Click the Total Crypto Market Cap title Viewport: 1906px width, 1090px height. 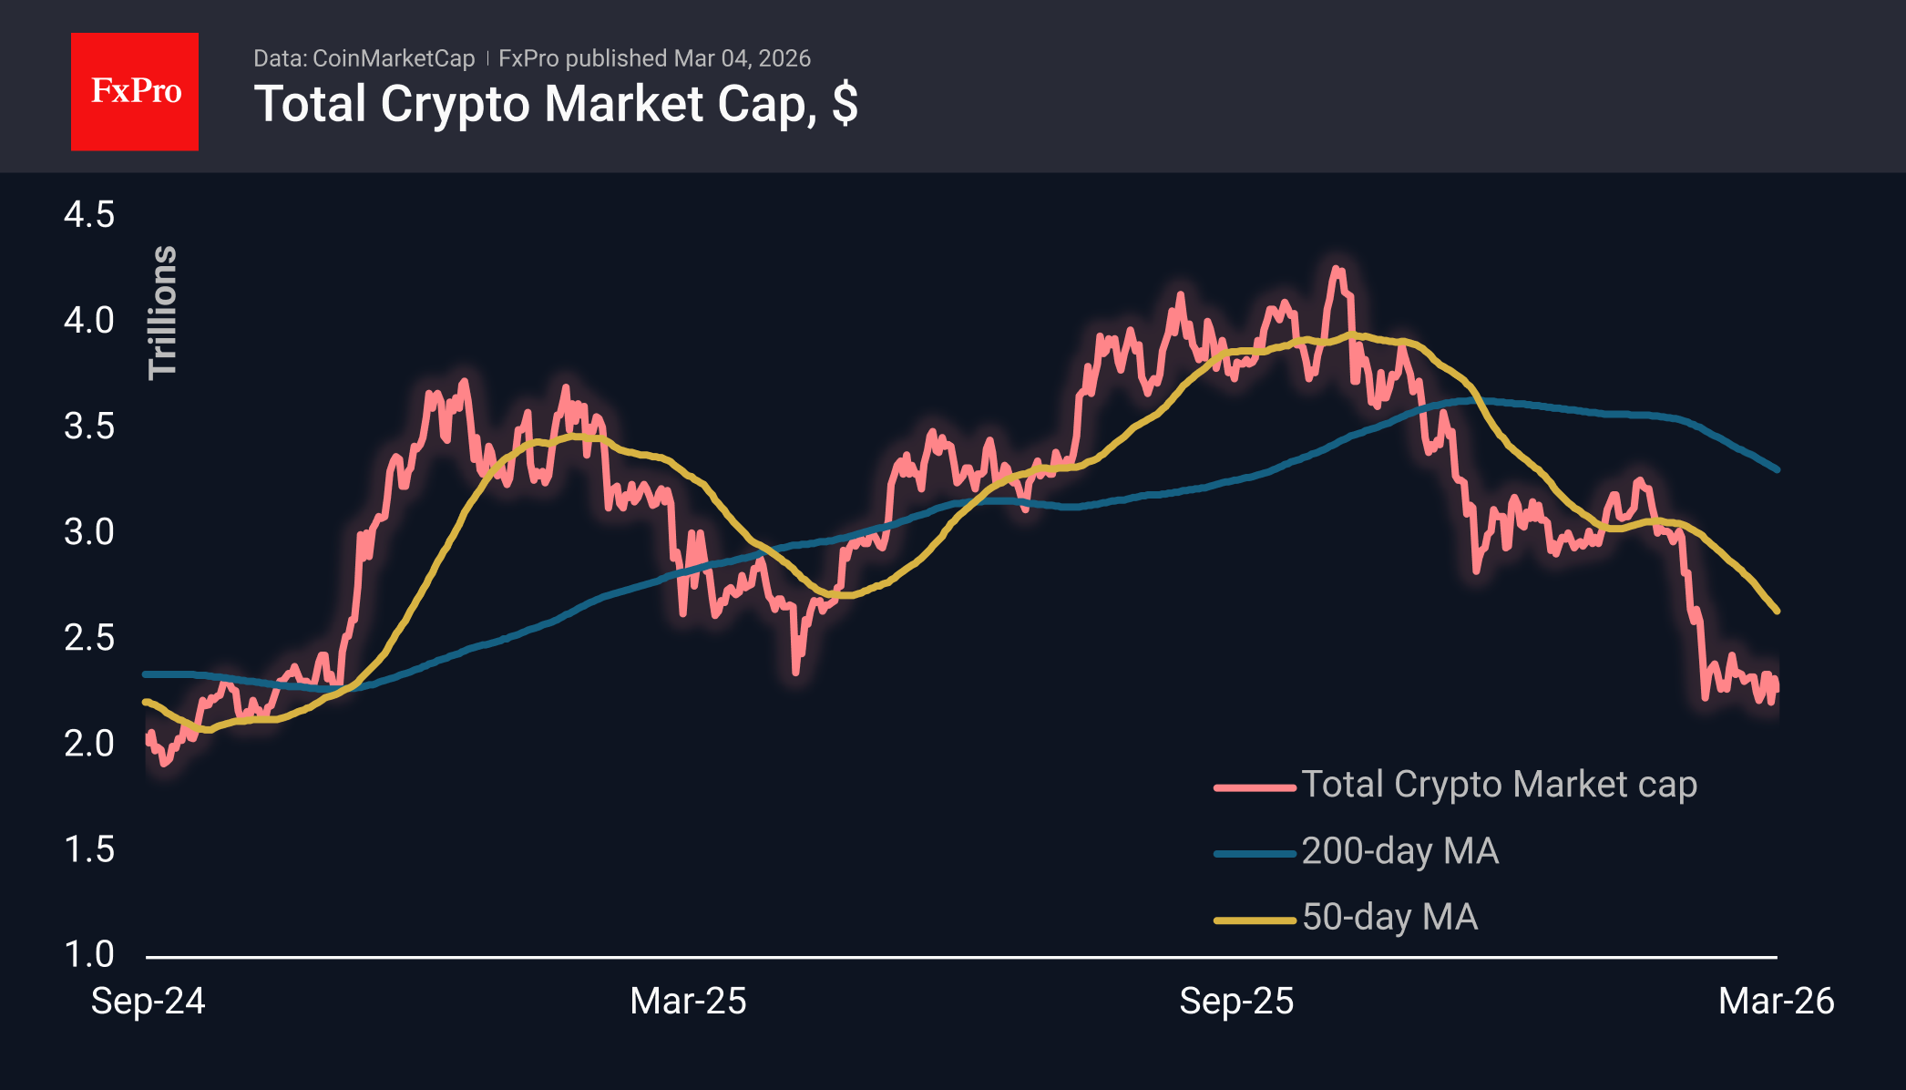pyautogui.click(x=556, y=104)
